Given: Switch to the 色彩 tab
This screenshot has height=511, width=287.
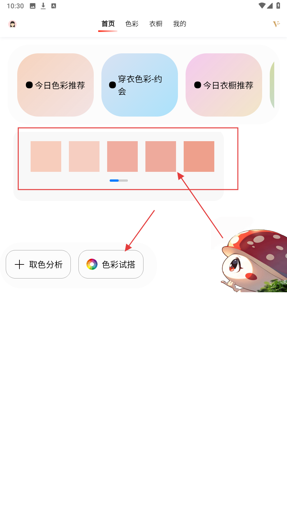Looking at the screenshot, I should click(x=132, y=24).
